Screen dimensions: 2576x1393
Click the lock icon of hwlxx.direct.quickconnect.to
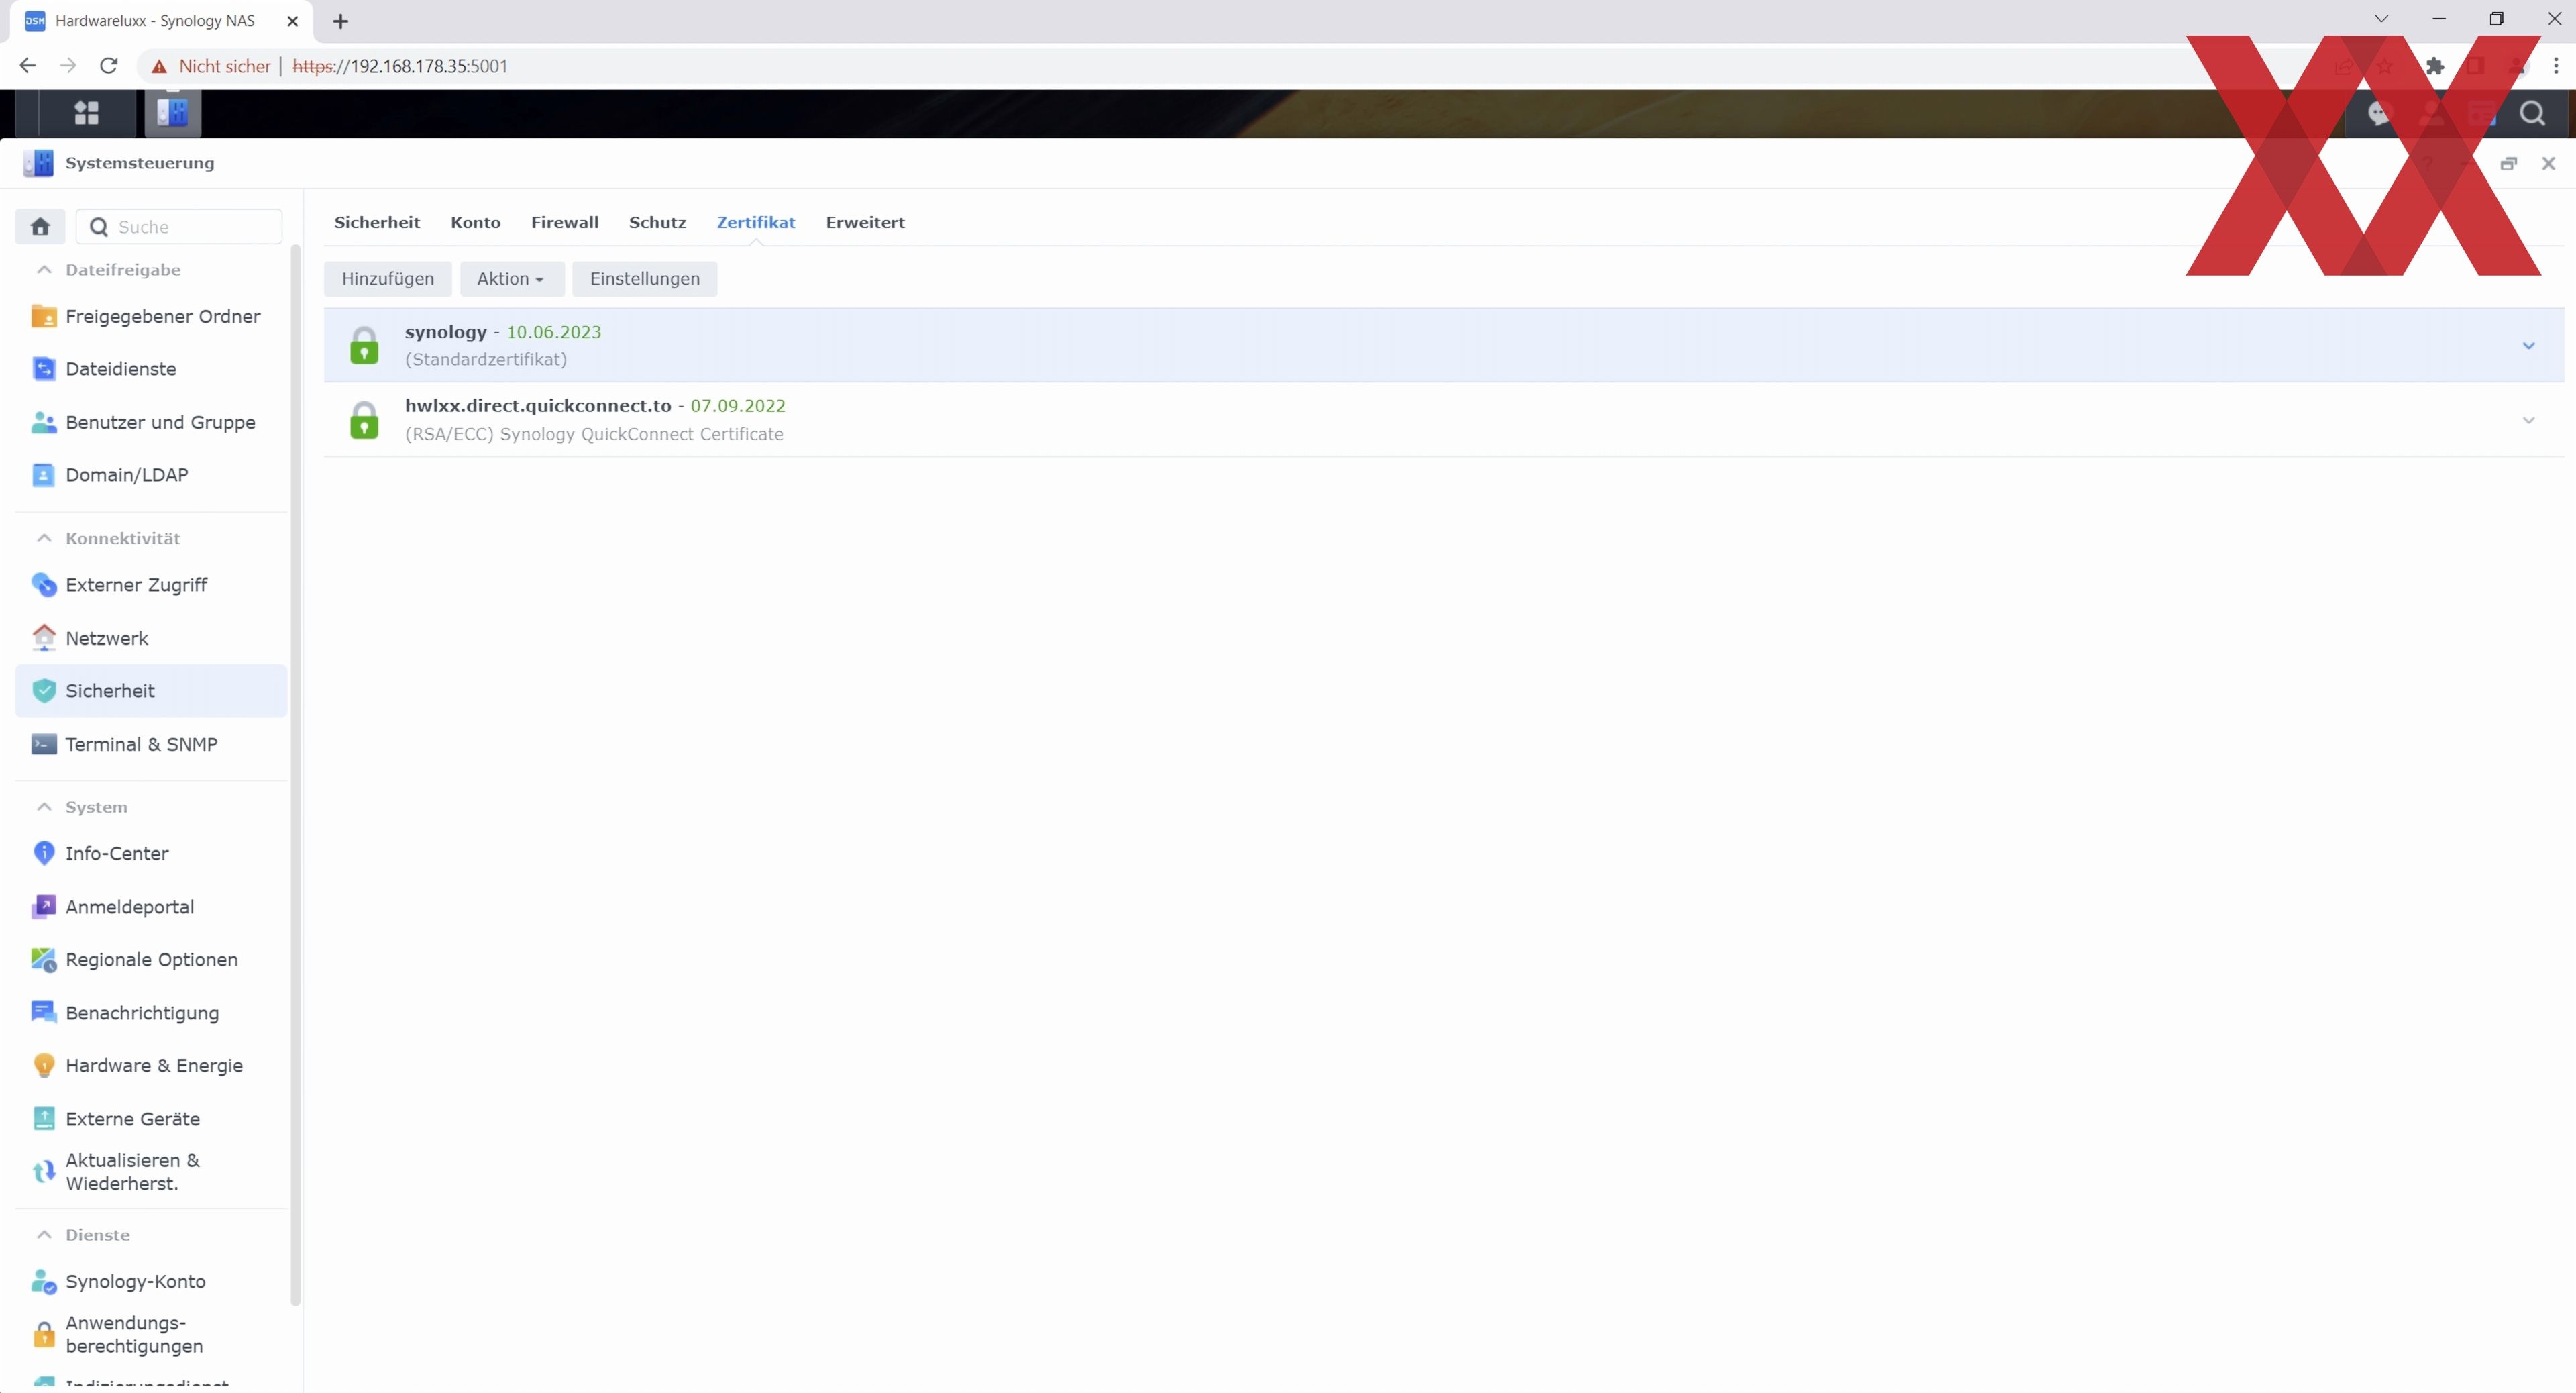(364, 420)
